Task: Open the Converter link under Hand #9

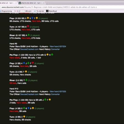Action: [55, 49]
